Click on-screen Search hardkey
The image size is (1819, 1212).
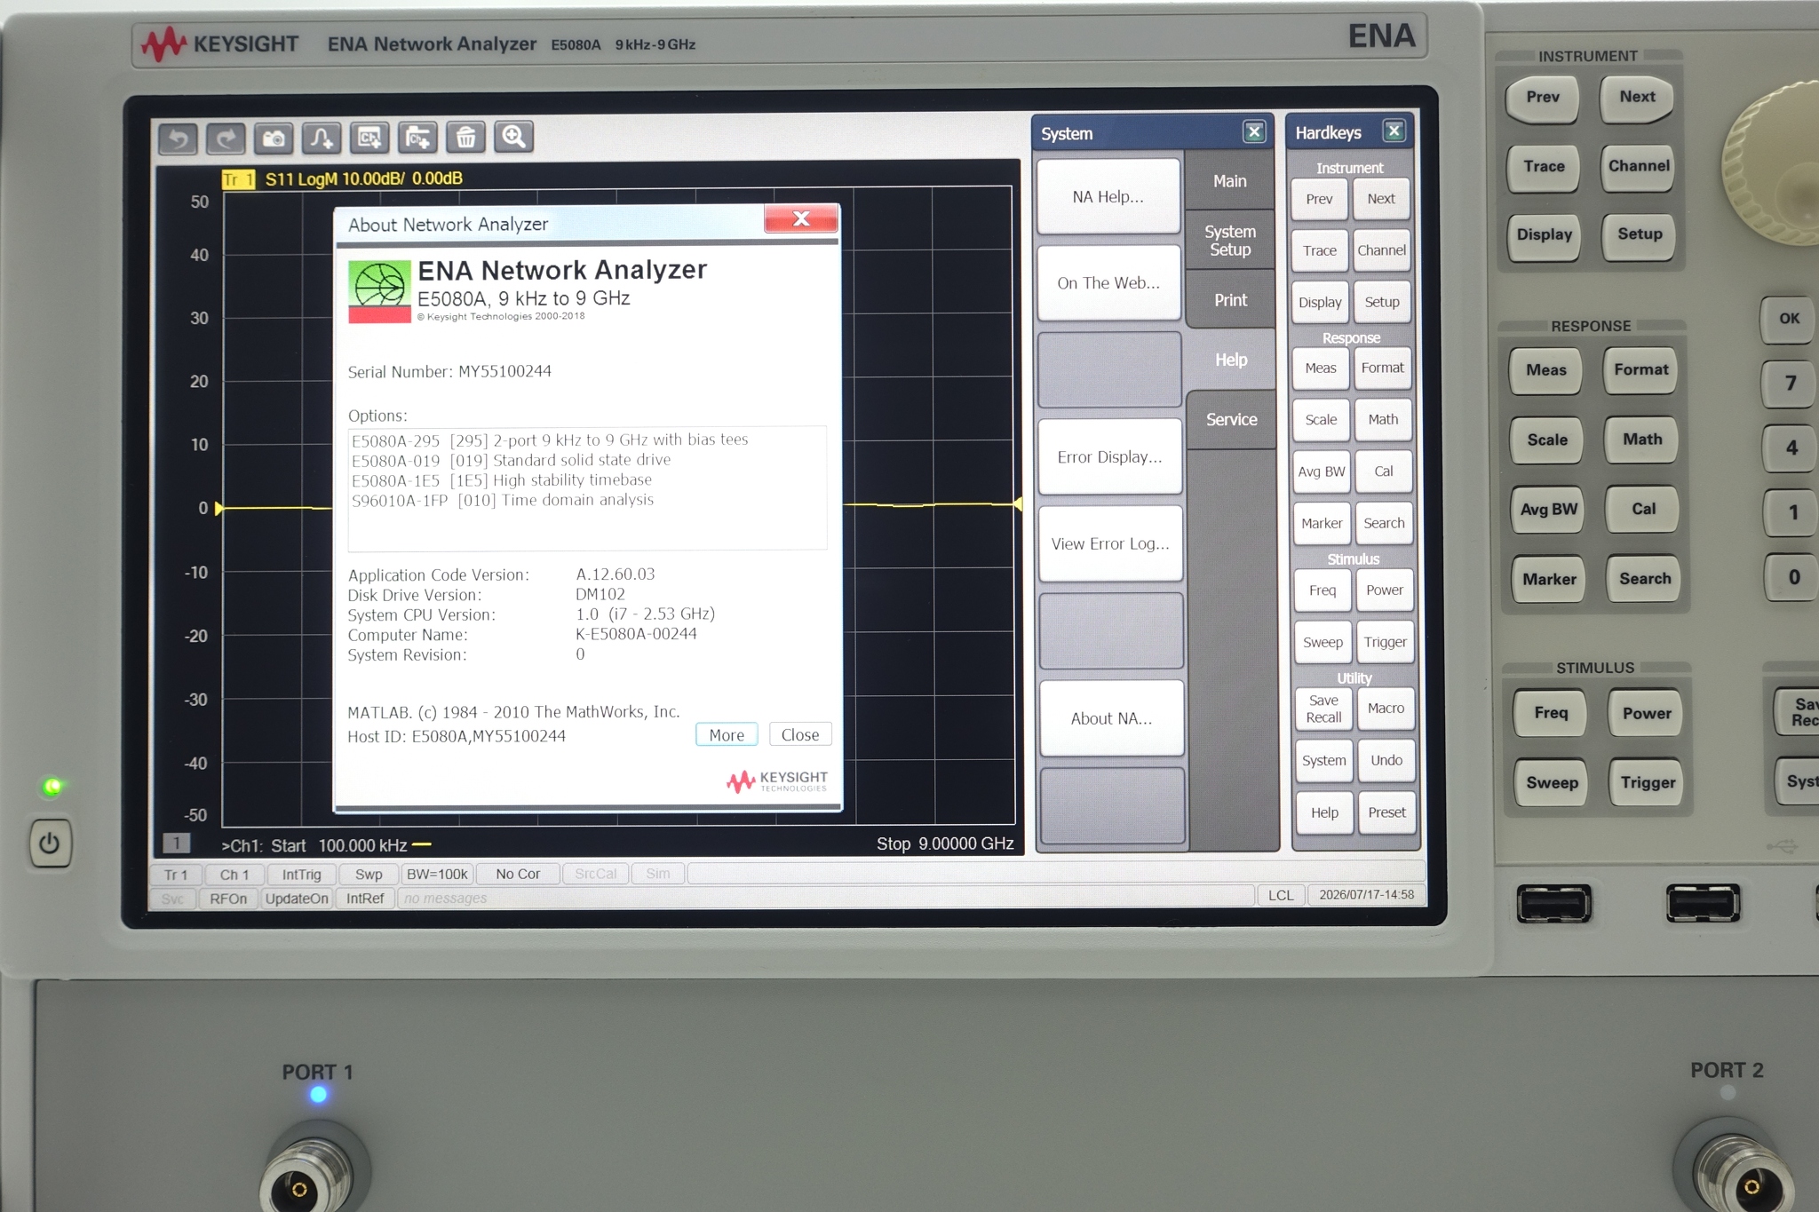point(1384,523)
